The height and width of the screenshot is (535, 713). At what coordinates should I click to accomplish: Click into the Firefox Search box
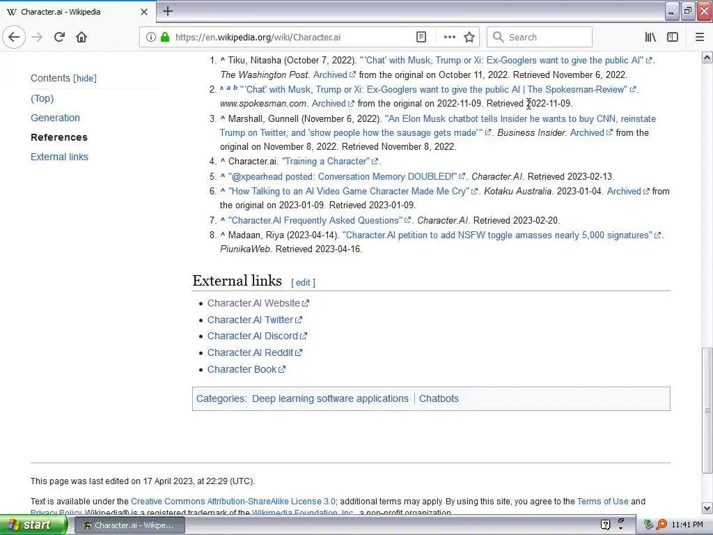tap(540, 38)
